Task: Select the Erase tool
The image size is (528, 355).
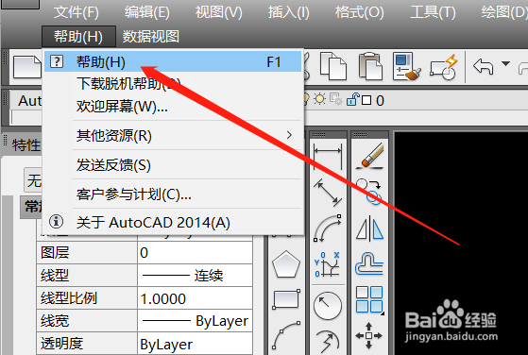Action: (x=370, y=156)
